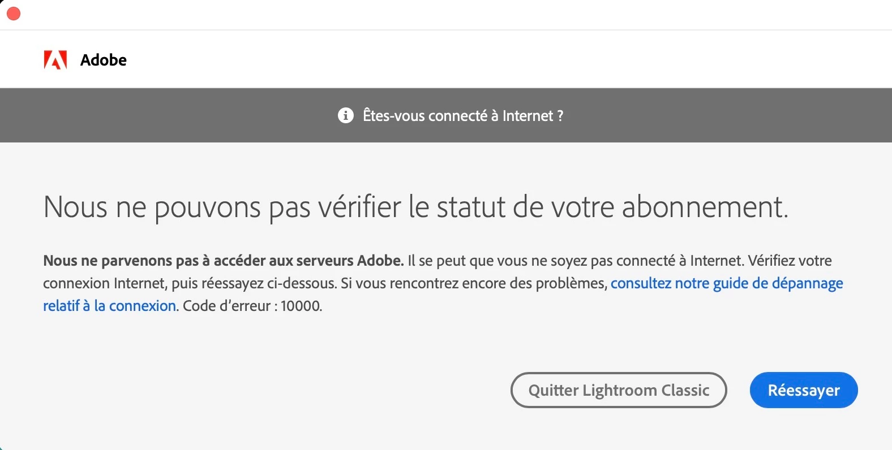Viewport: 892px width, 450px height.
Task: Click the 'Êtes-vous connecté à Internet ?' banner text
Action: pyautogui.click(x=463, y=115)
